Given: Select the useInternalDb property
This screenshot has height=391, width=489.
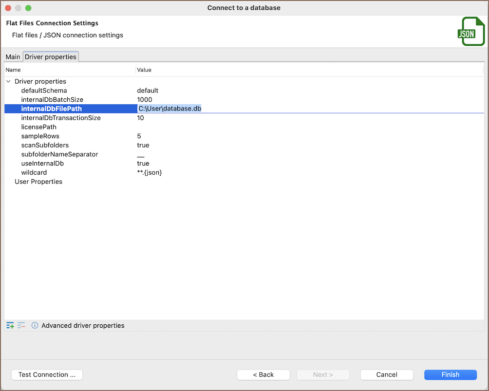Looking at the screenshot, I should click(42, 164).
